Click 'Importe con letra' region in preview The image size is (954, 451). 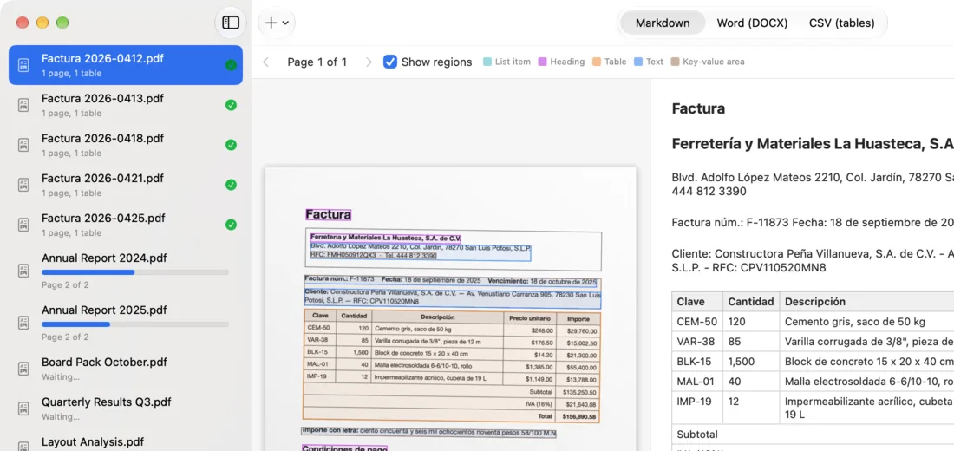tap(429, 432)
